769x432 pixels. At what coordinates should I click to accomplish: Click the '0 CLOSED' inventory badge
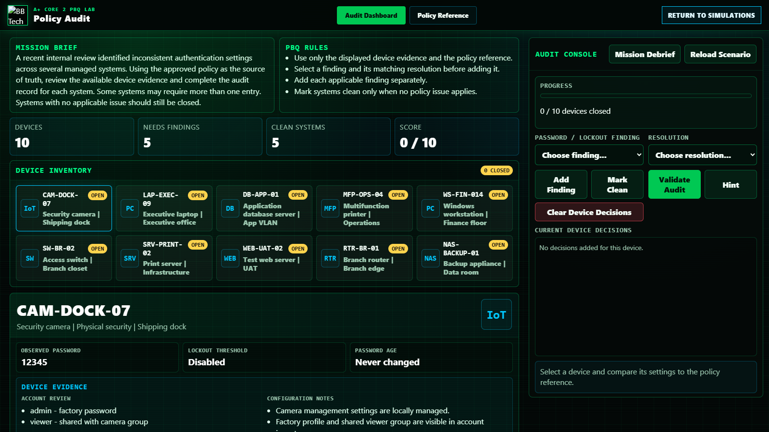click(x=496, y=170)
